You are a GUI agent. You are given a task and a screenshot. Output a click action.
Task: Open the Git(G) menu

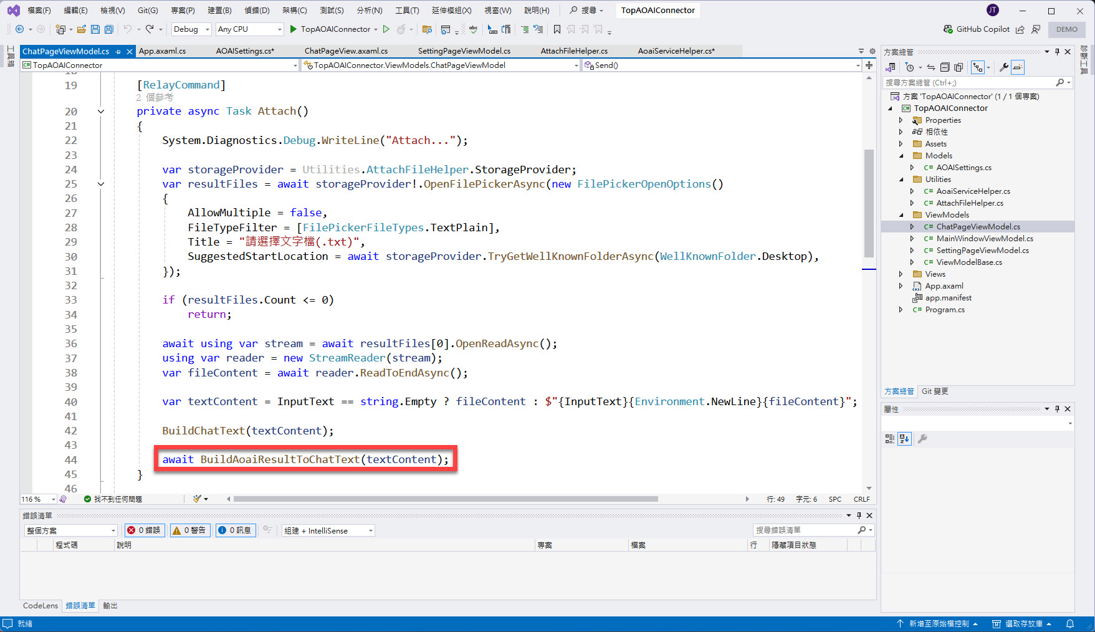[x=148, y=11]
